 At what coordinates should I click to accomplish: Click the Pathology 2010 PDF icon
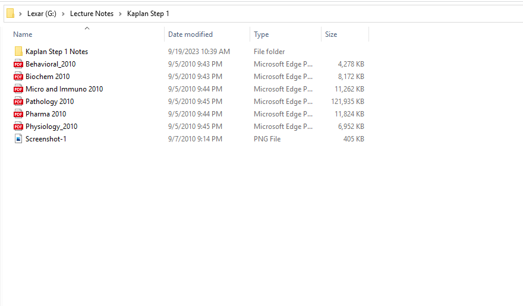point(18,102)
